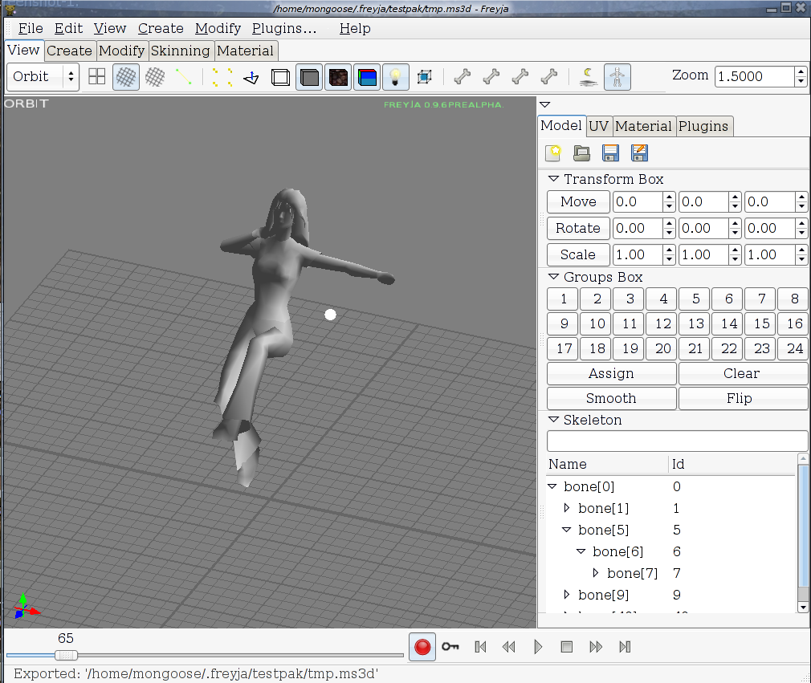Switch to the UV tab
Screen dimensions: 811x683
598,126
